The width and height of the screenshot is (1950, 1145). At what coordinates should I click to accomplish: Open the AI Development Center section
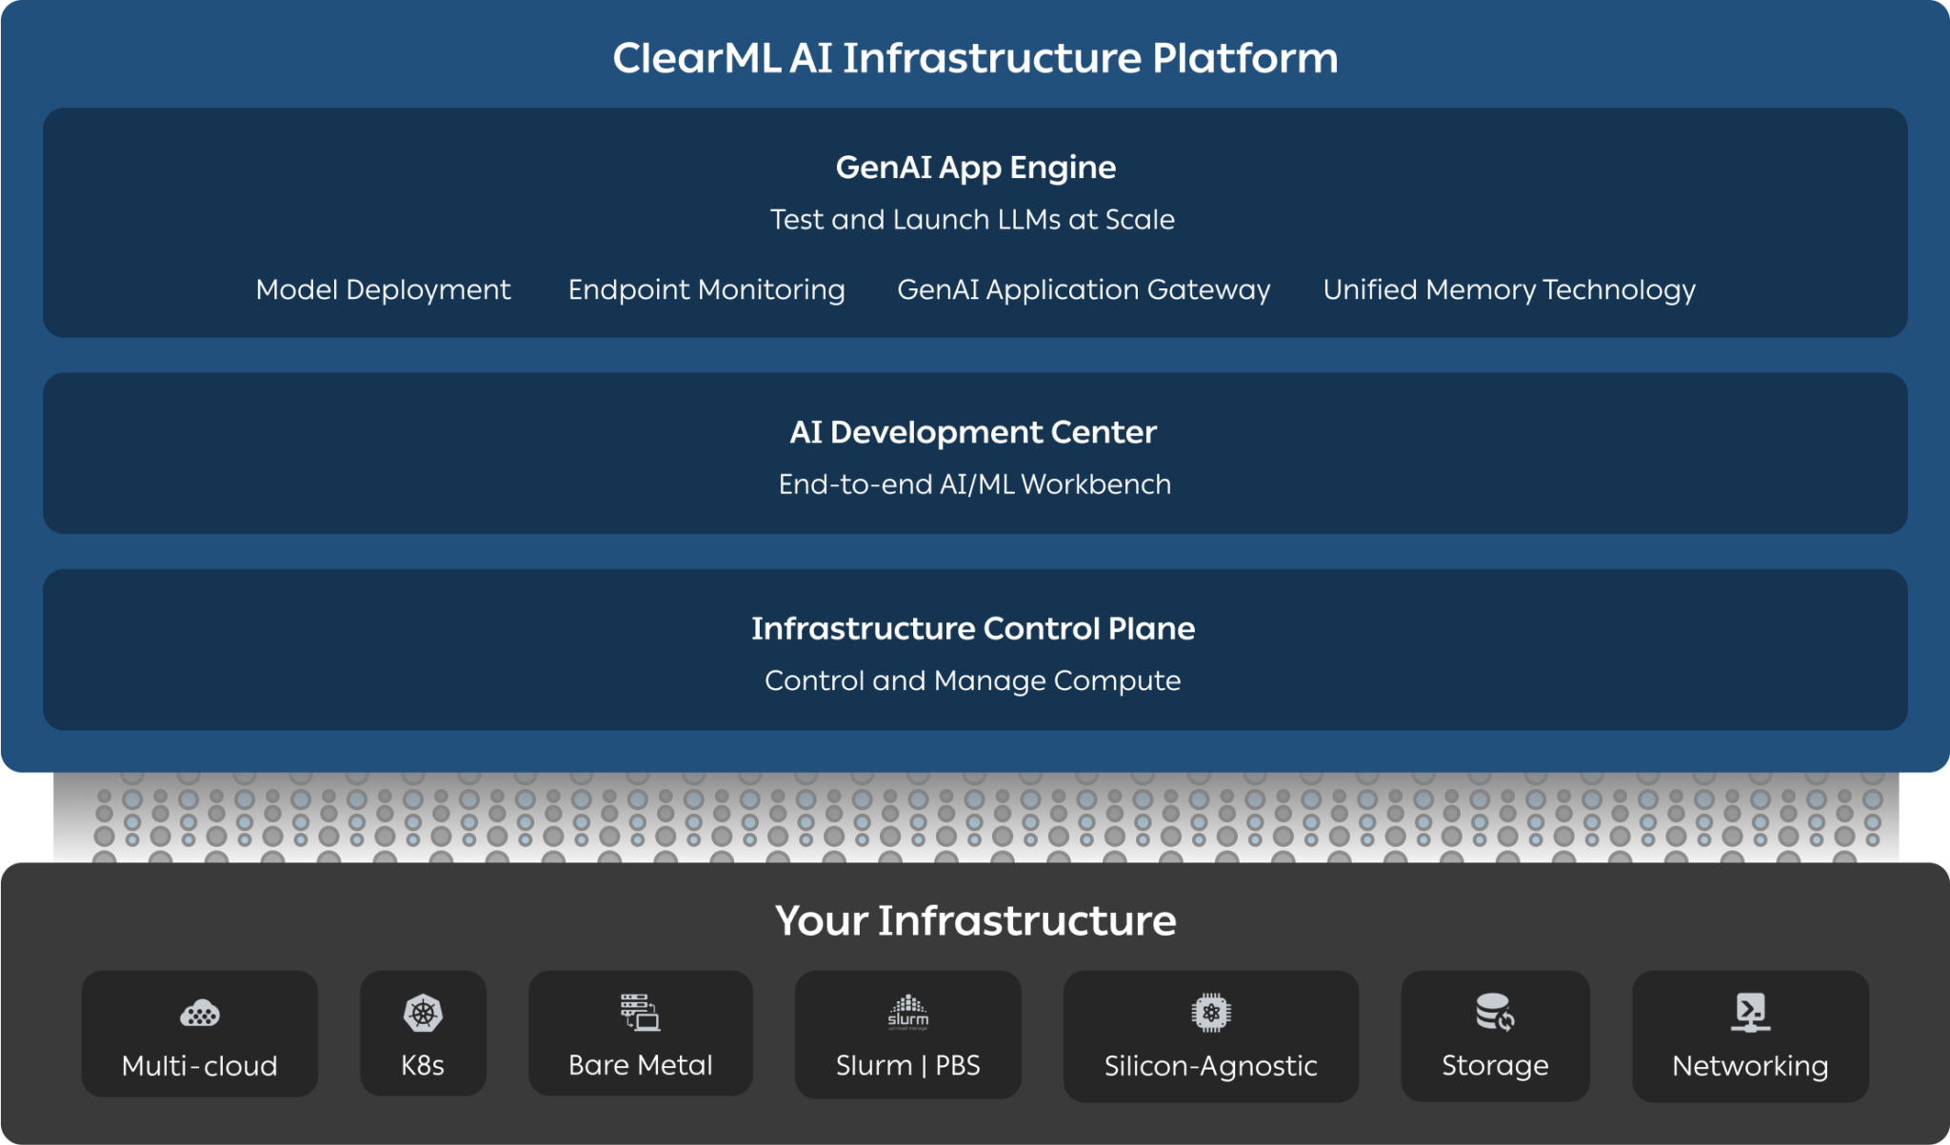975,453
